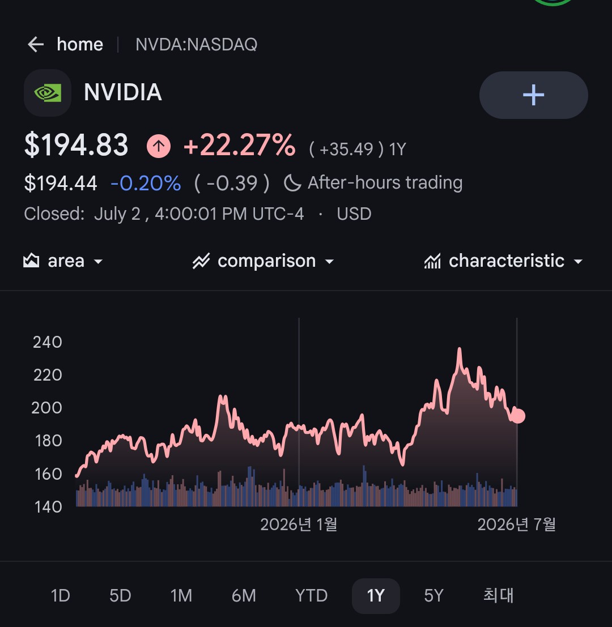Click the characteristic chart icon
Screen dimensions: 612x627
point(432,261)
